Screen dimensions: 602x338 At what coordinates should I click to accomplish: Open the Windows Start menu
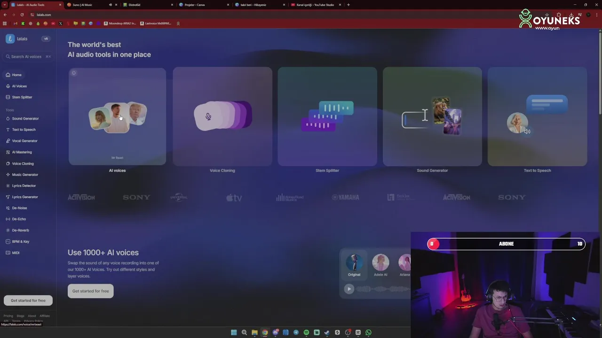click(234, 332)
